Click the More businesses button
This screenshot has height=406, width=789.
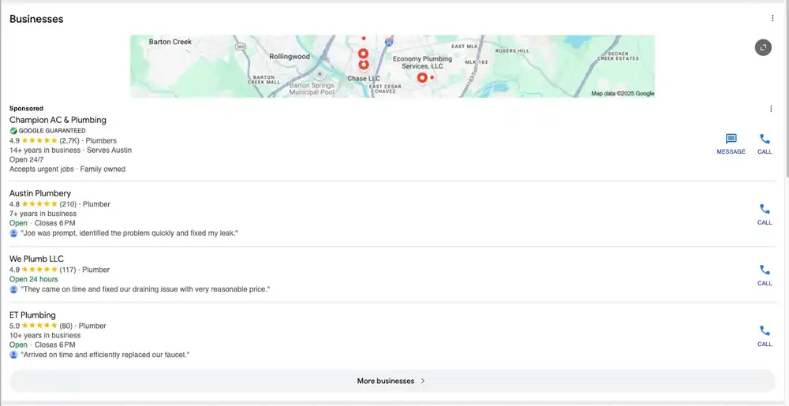[x=392, y=381]
